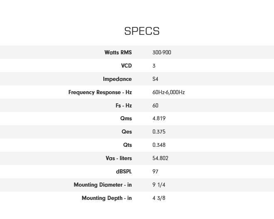The height and width of the screenshot is (219, 274).
Task: Select the S4 impedance value
Action: point(155,79)
